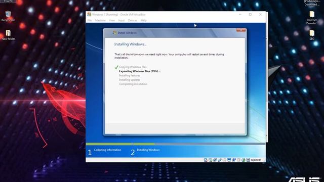The height and width of the screenshot is (182, 324).
Task: Open the View menu
Action: tap(112, 20)
